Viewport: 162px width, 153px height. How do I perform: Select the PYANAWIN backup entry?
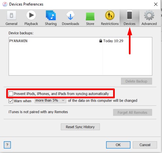(x=80, y=41)
